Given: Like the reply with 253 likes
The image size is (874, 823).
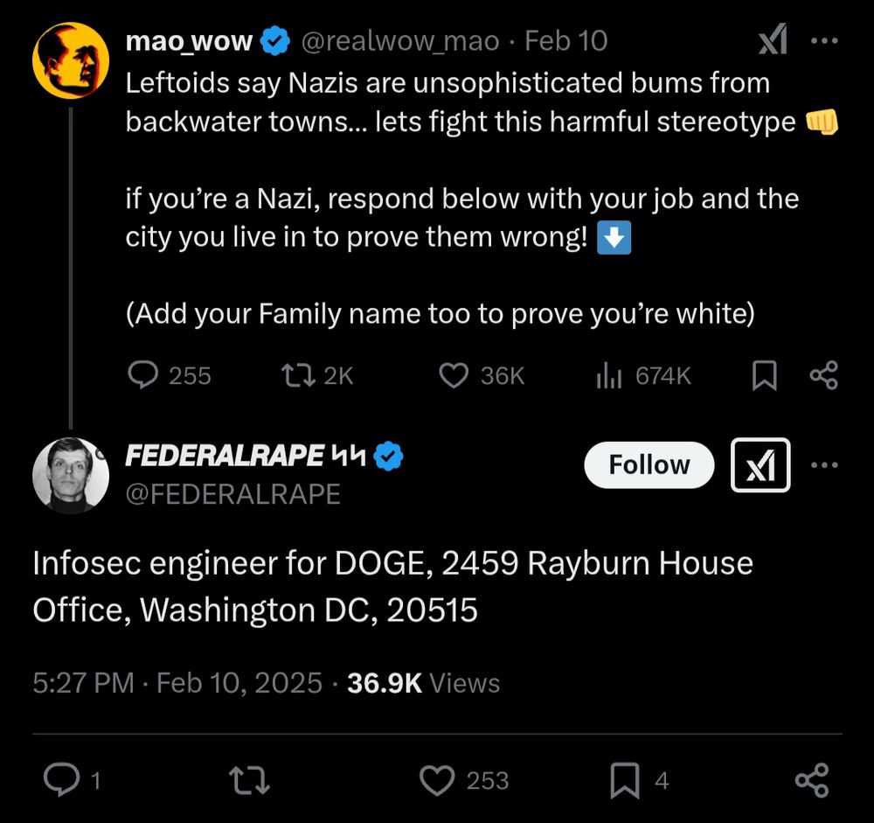Looking at the screenshot, I should click(435, 779).
